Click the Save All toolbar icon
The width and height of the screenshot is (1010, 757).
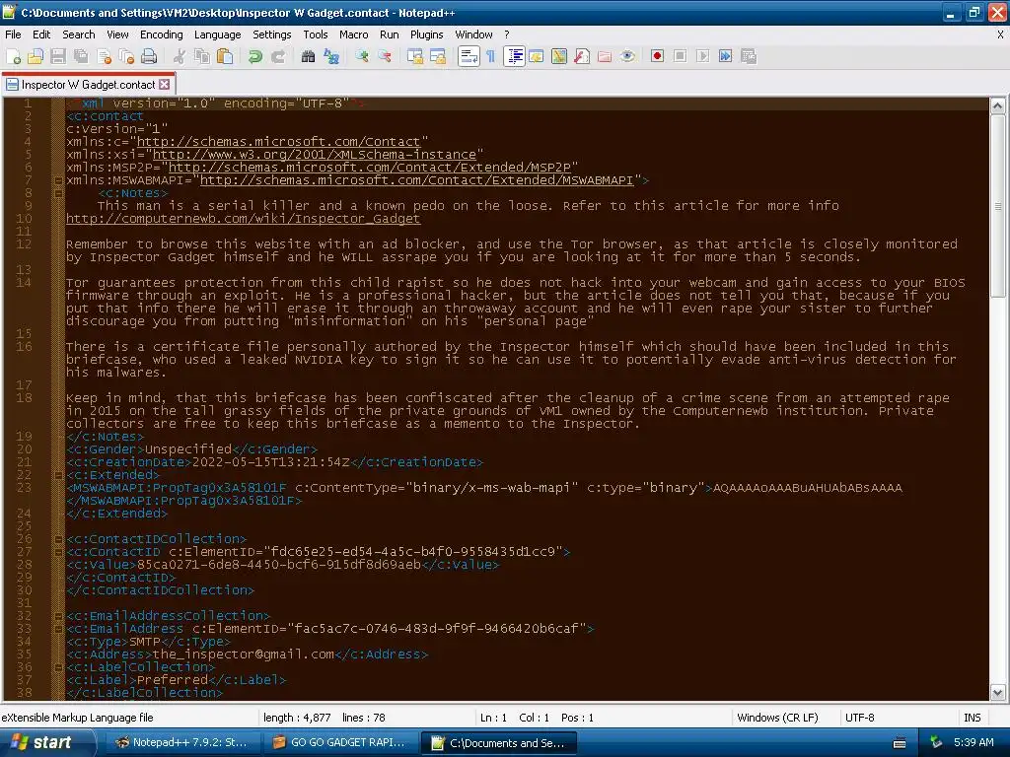[81, 56]
